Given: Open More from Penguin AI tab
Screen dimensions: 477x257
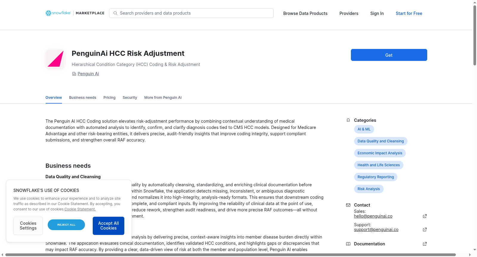Looking at the screenshot, I should coord(163,98).
